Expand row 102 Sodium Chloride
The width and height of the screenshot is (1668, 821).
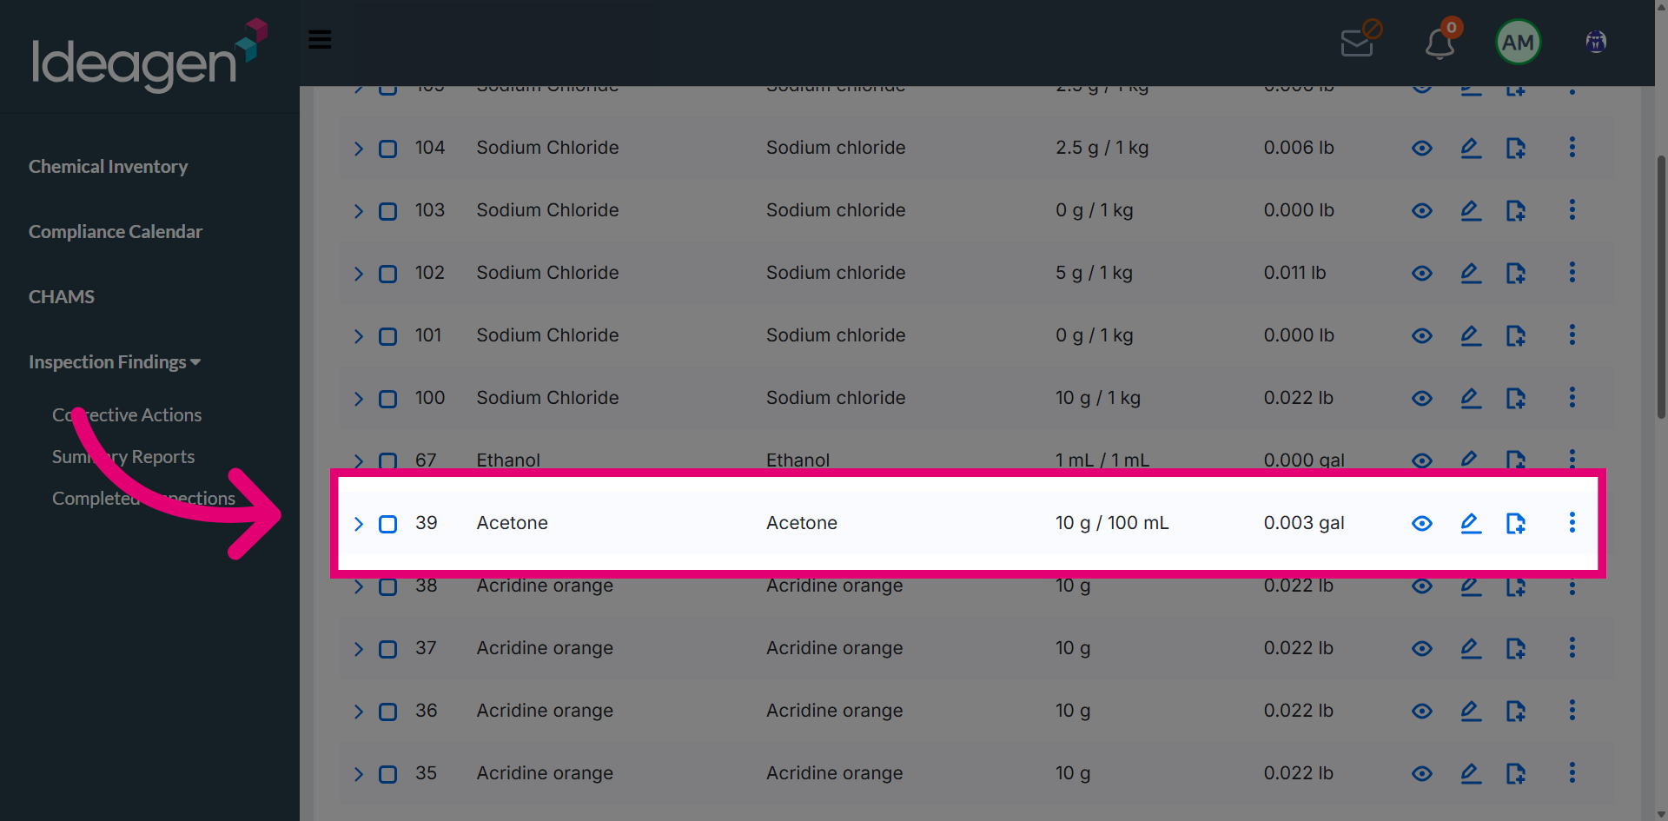tap(358, 274)
